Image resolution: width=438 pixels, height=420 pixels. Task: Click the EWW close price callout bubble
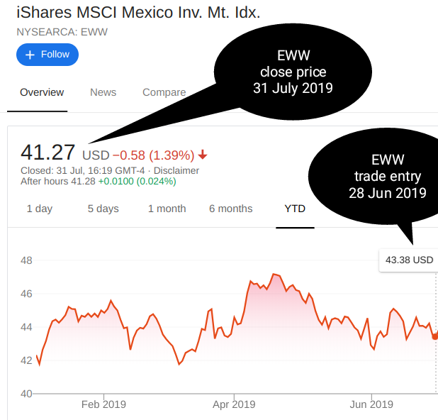(293, 72)
